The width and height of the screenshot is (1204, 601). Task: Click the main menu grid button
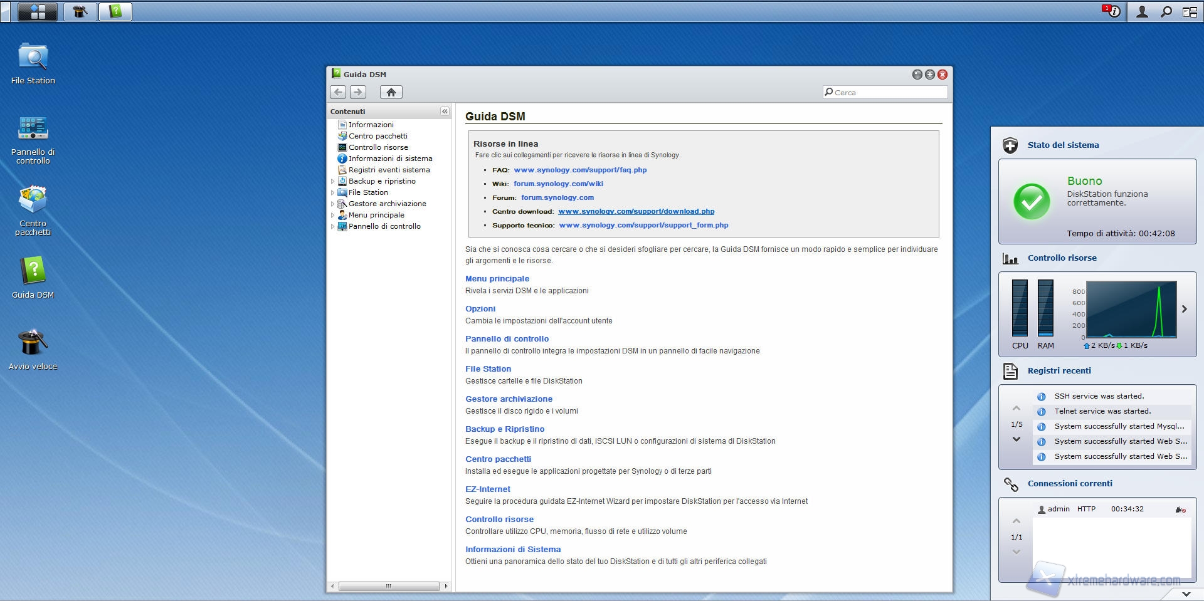coord(38,11)
